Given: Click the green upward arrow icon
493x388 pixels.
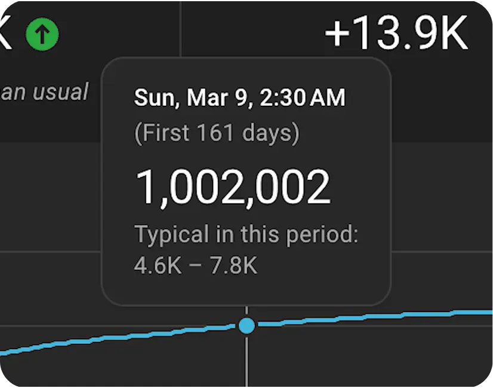Looking at the screenshot, I should tap(42, 33).
